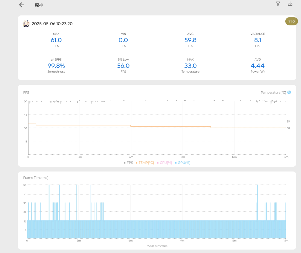Click the AVG 59.8 FPS value
The height and width of the screenshot is (253, 301).
tap(190, 40)
